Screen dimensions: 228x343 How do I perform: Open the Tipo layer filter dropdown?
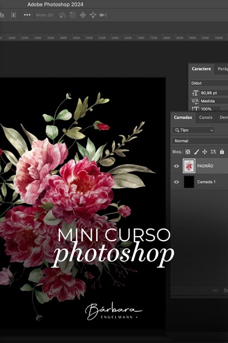(x=193, y=130)
